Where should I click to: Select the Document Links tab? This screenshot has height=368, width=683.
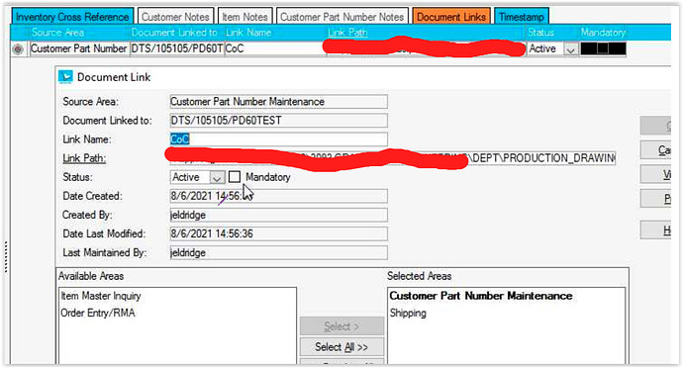450,17
